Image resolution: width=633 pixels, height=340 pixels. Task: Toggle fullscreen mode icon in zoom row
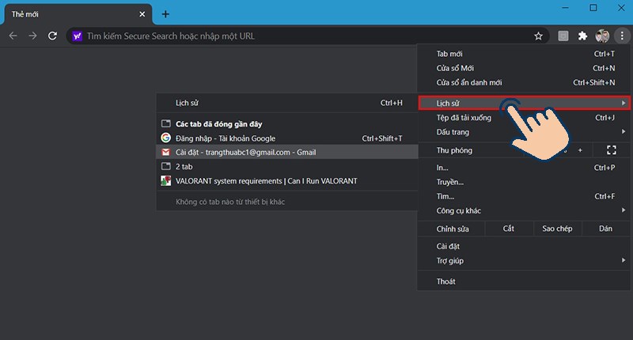click(611, 149)
